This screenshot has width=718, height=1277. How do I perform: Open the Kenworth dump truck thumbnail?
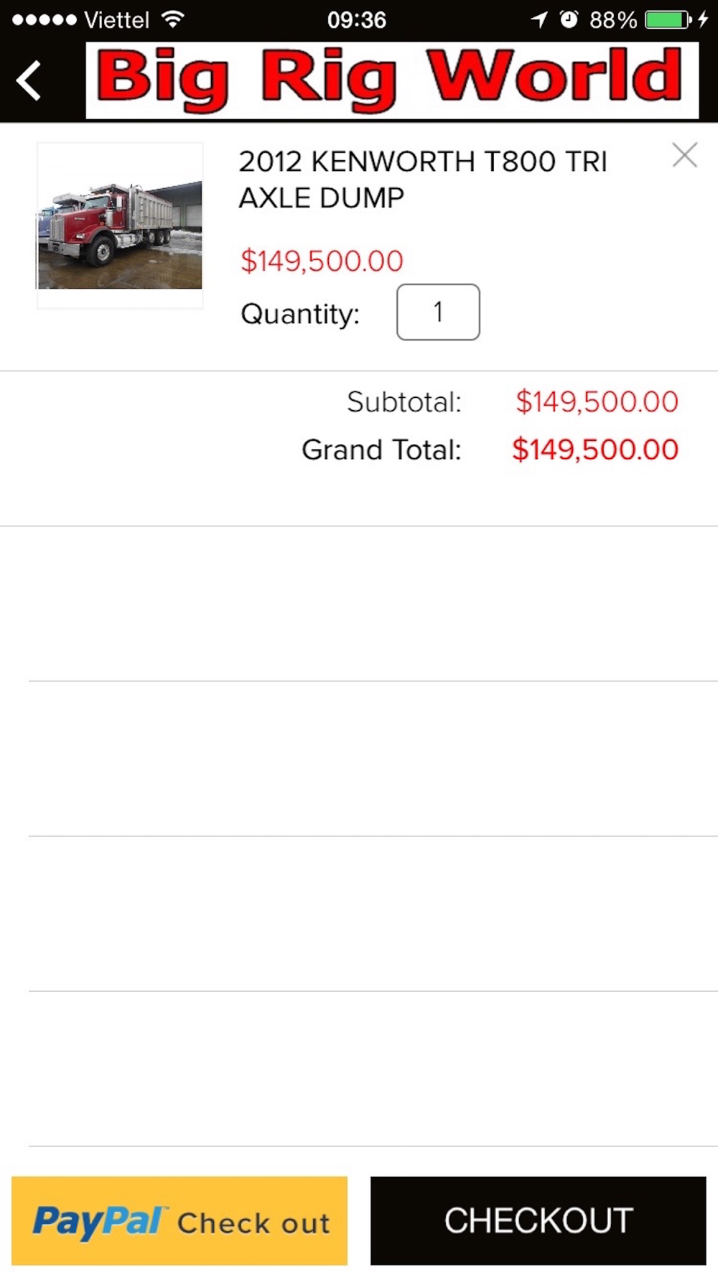pyautogui.click(x=120, y=226)
